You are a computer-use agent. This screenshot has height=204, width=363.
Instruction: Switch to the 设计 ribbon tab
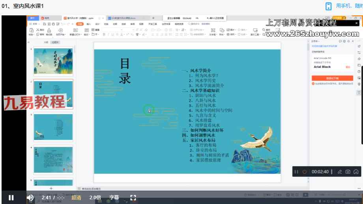97,24
